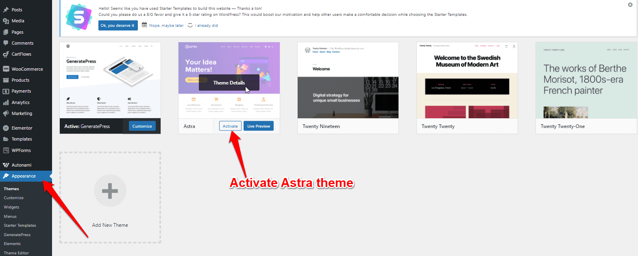638x256 pixels.
Task: Open Customize submenu under Appearance
Action: (x=14, y=198)
